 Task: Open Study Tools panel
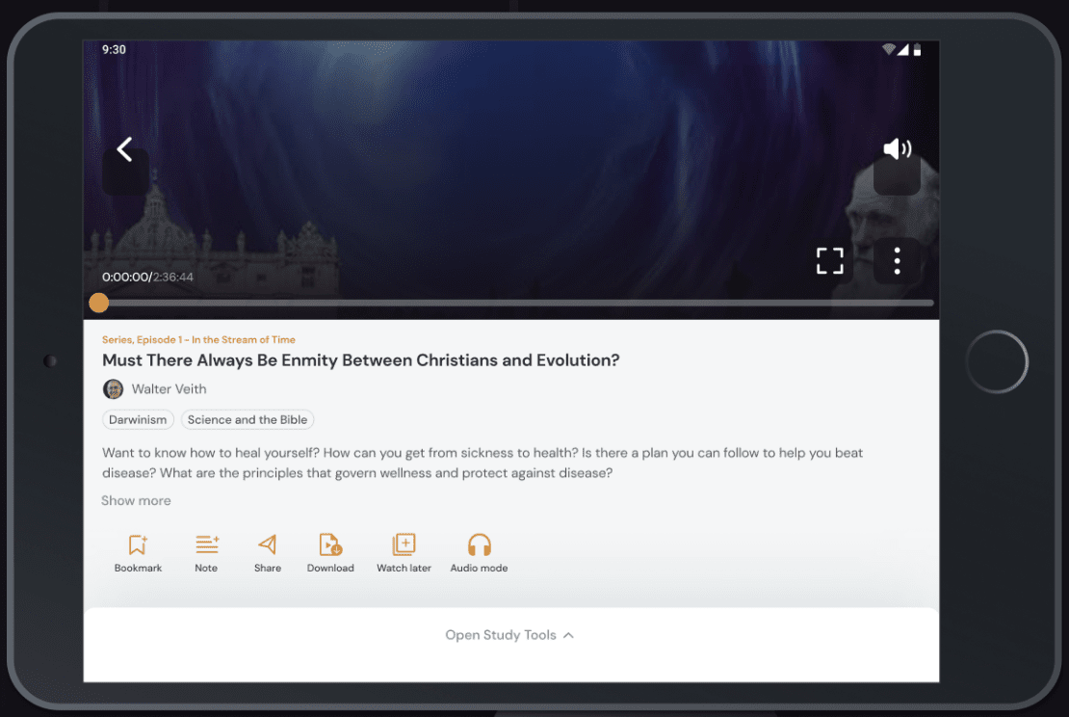[x=509, y=635]
